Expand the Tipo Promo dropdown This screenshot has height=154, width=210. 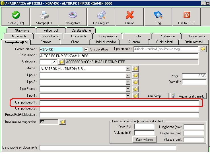pyautogui.click(x=128, y=89)
